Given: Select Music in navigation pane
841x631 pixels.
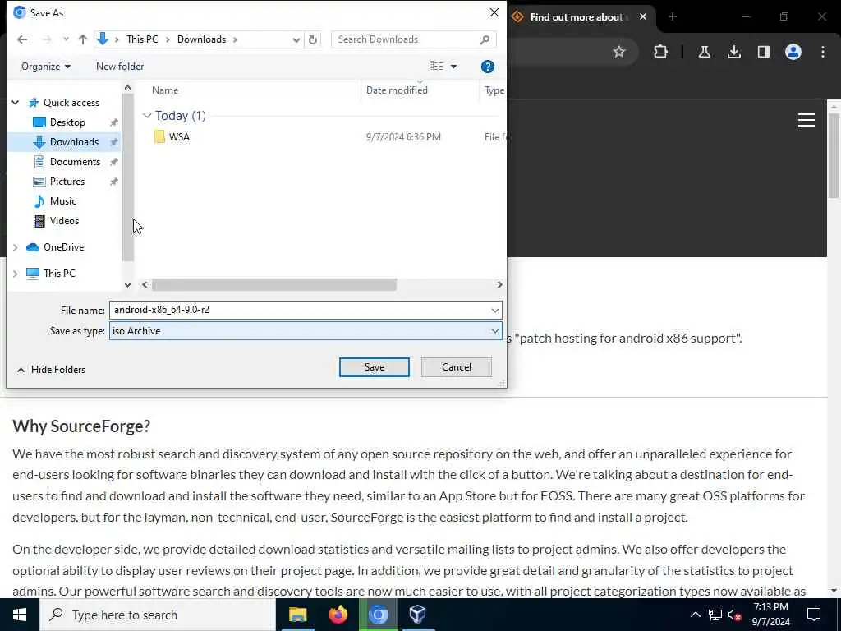Looking at the screenshot, I should click(x=62, y=201).
